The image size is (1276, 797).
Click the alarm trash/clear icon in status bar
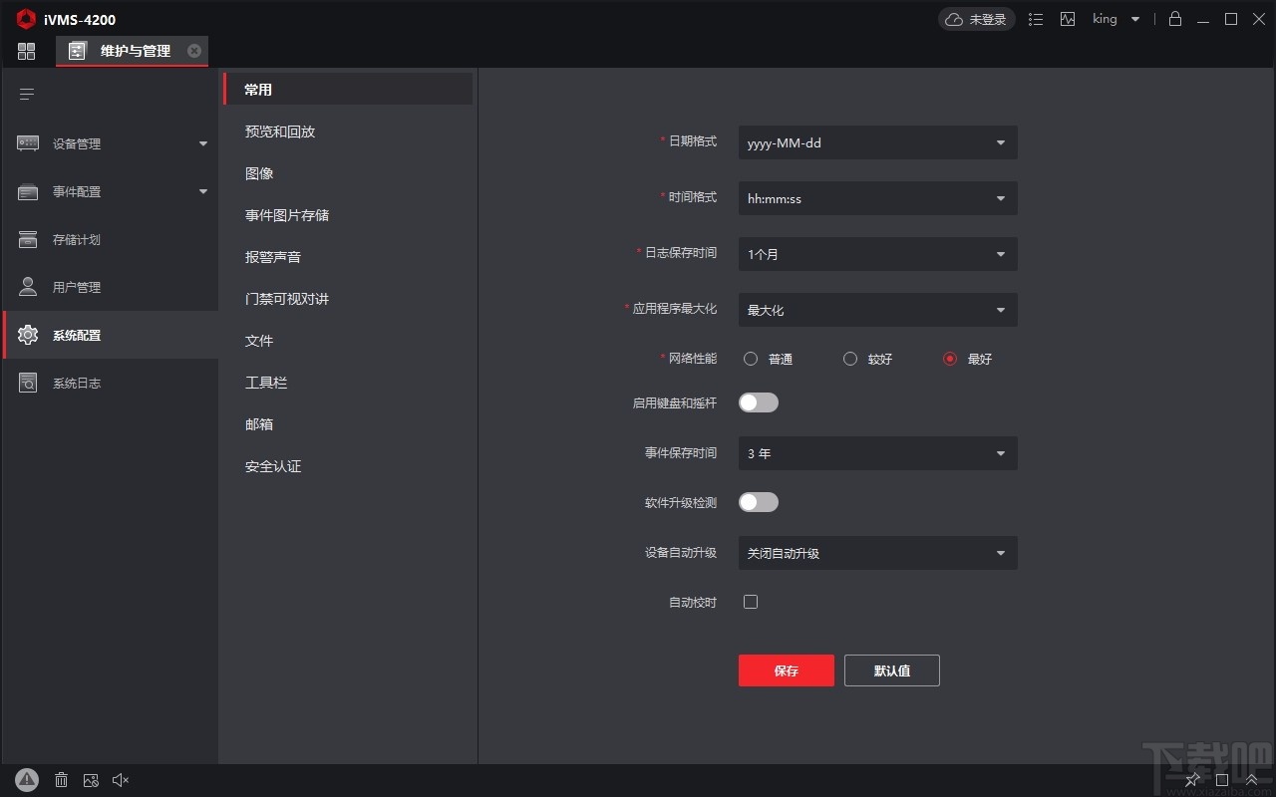(x=61, y=780)
